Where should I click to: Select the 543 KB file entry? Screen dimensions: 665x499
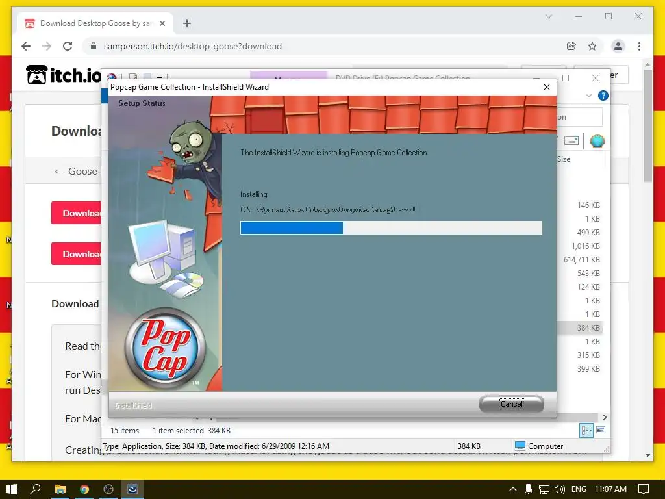pyautogui.click(x=588, y=274)
